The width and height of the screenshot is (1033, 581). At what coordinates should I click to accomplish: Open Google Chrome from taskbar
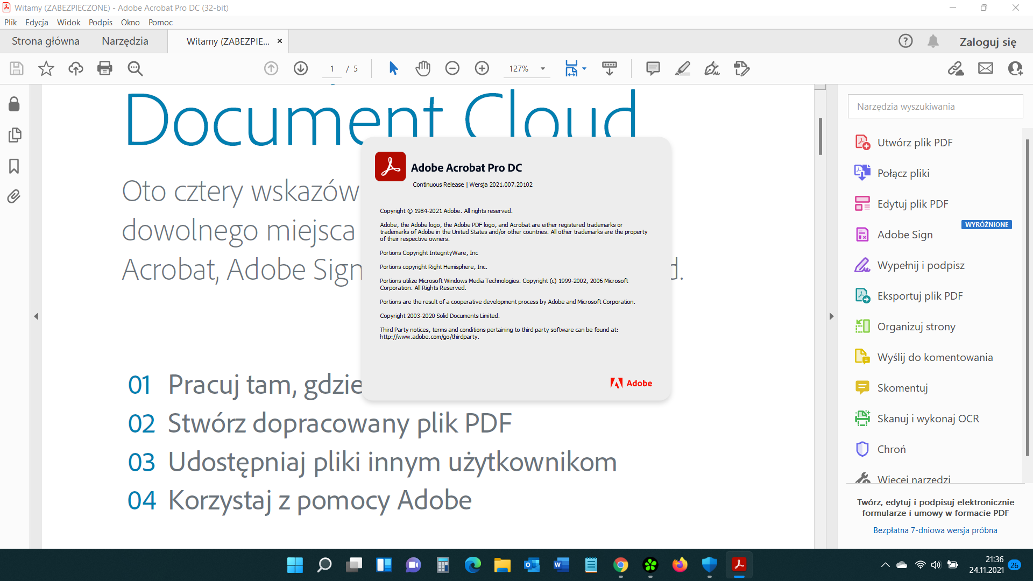pyautogui.click(x=620, y=565)
